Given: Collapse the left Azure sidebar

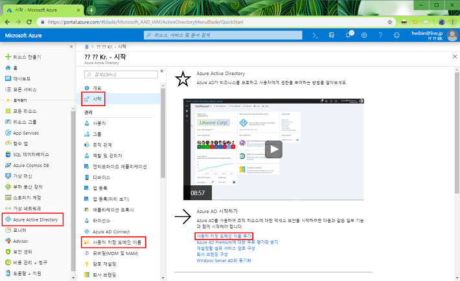Looking at the screenshot, I should (x=71, y=47).
